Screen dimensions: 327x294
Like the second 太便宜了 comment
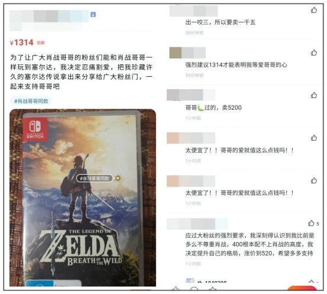(313, 181)
